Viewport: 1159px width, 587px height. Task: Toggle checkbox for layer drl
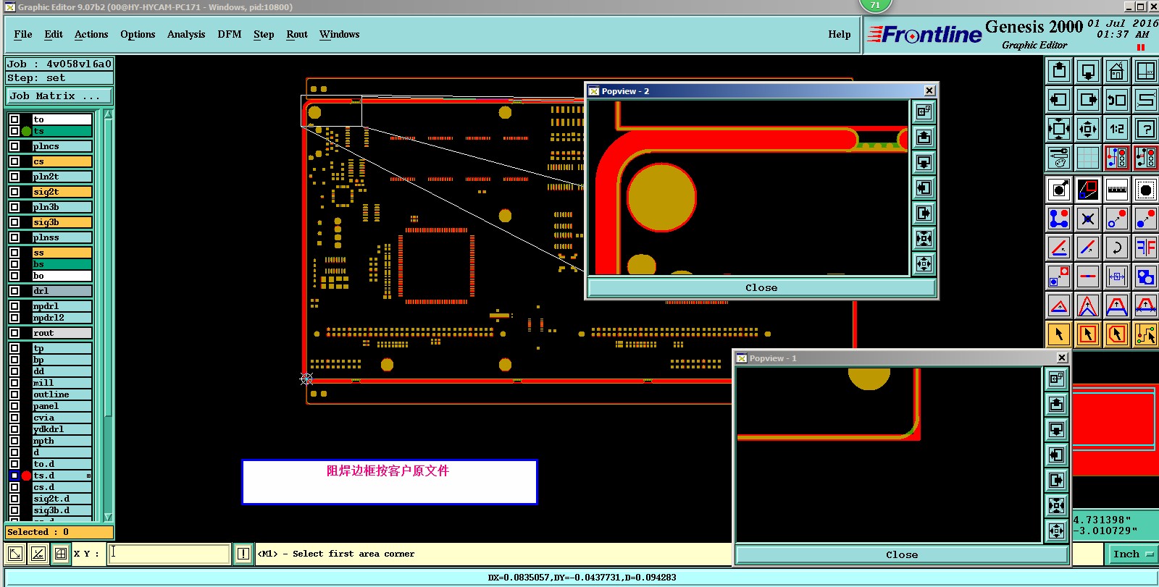coord(14,291)
